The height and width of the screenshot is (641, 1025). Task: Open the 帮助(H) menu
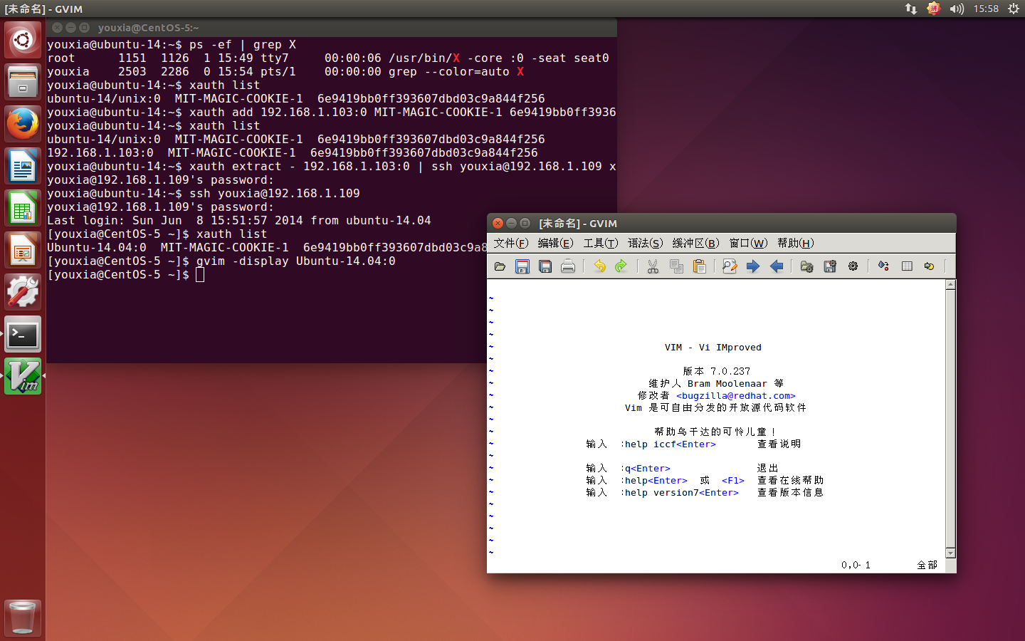(795, 243)
